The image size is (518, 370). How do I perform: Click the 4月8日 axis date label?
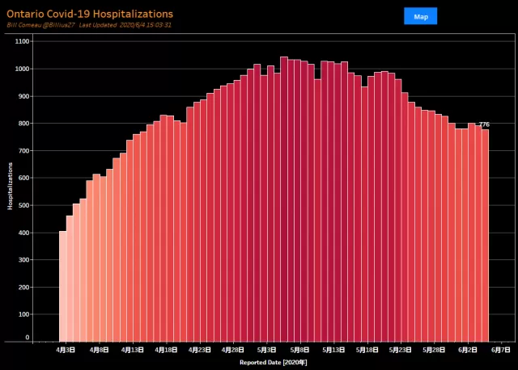click(99, 350)
